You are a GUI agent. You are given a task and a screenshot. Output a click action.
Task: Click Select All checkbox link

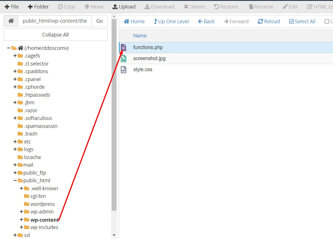302,22
